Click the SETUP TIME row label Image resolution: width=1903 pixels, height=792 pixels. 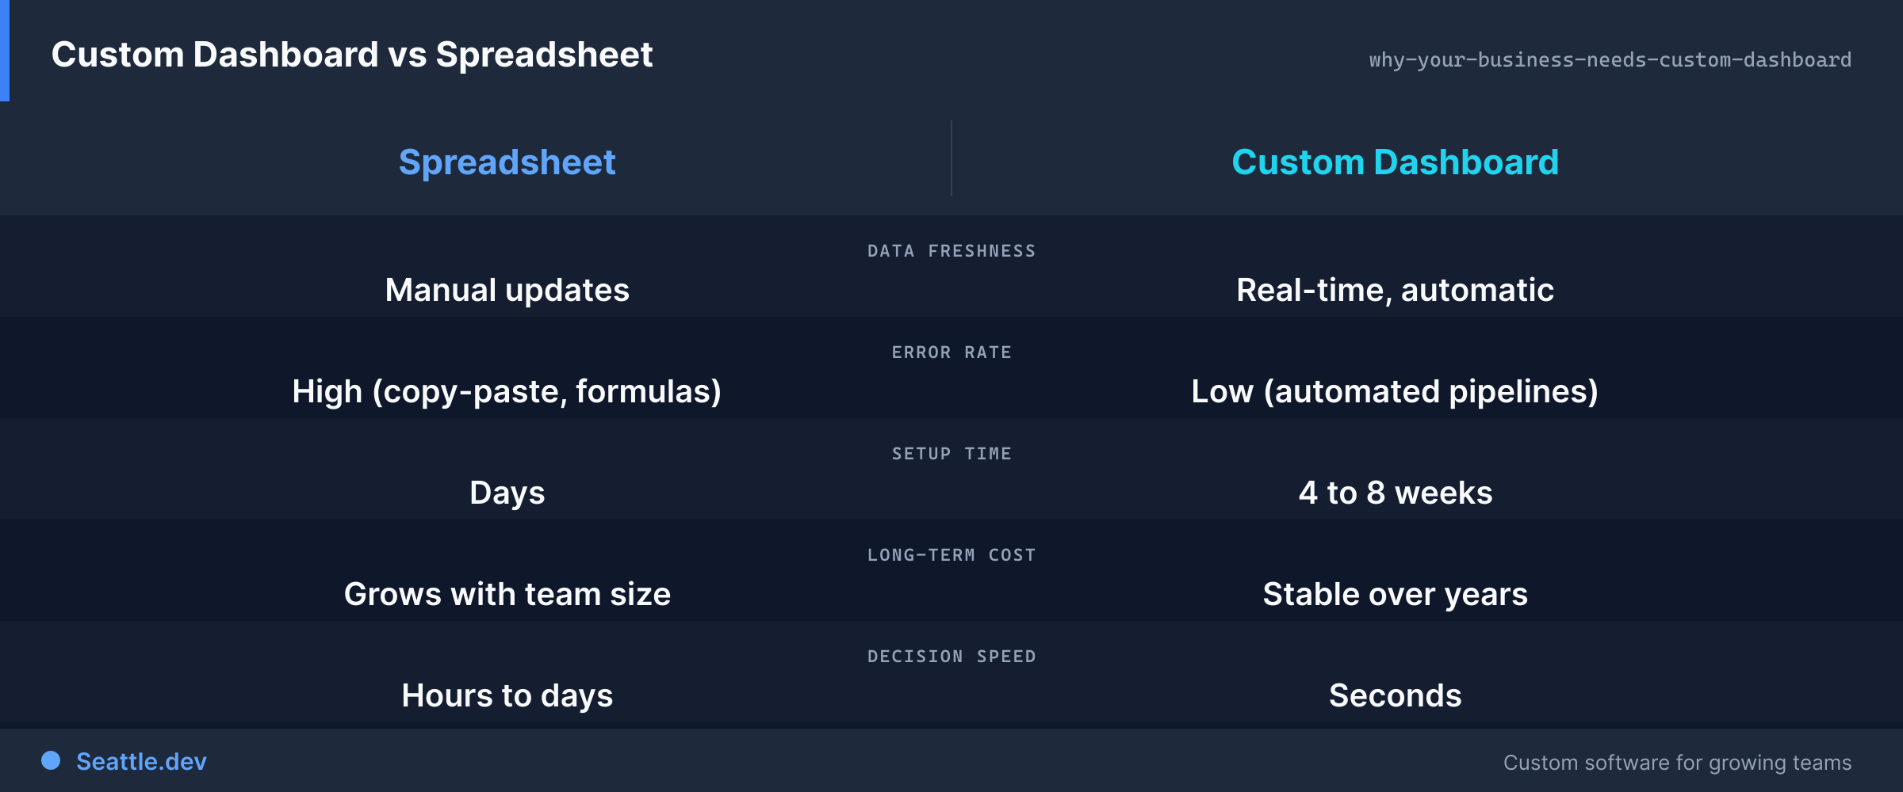tap(951, 454)
